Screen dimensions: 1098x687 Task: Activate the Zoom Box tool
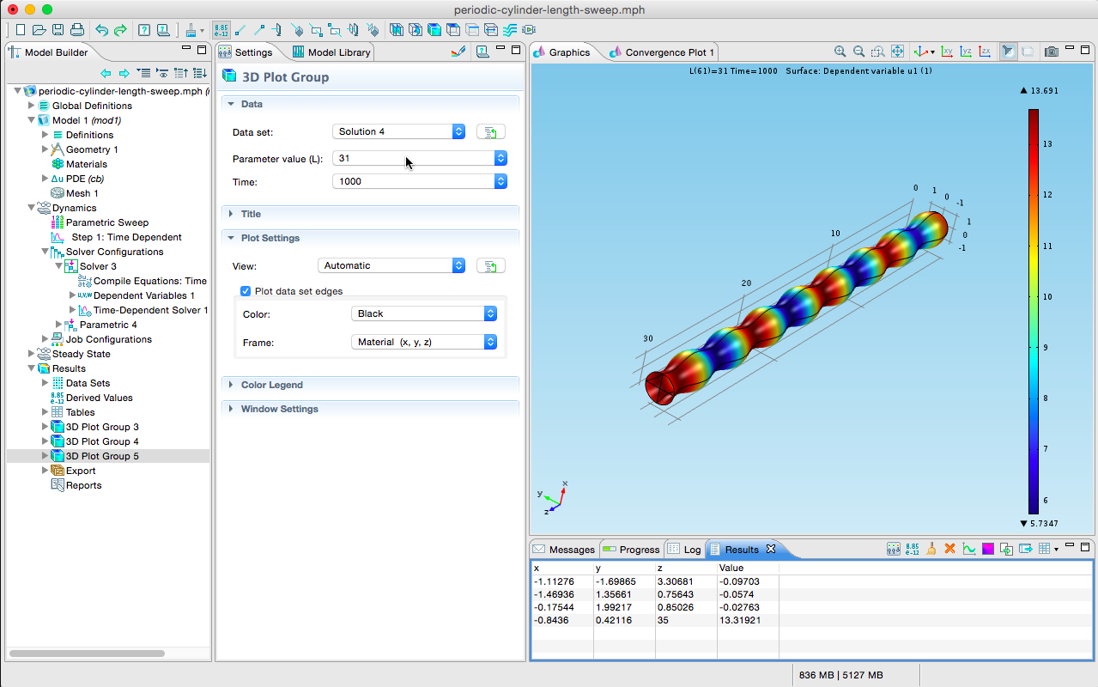[x=878, y=52]
